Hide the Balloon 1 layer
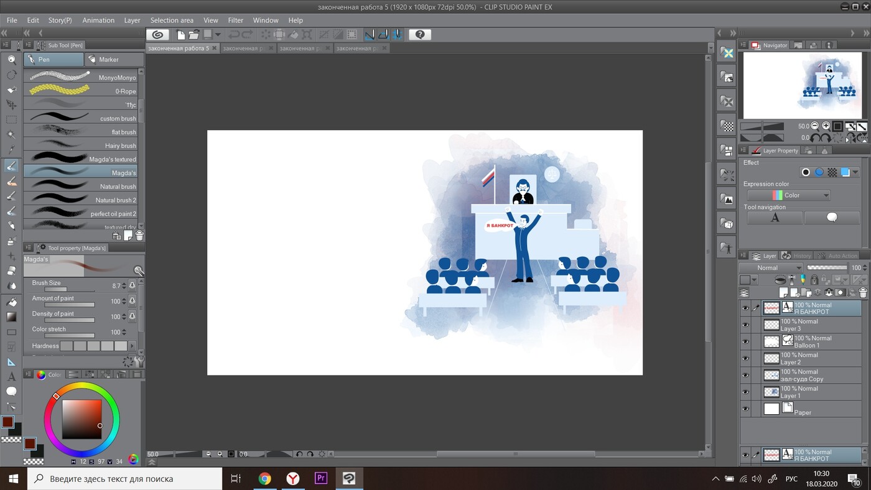871x490 pixels. [x=745, y=341]
